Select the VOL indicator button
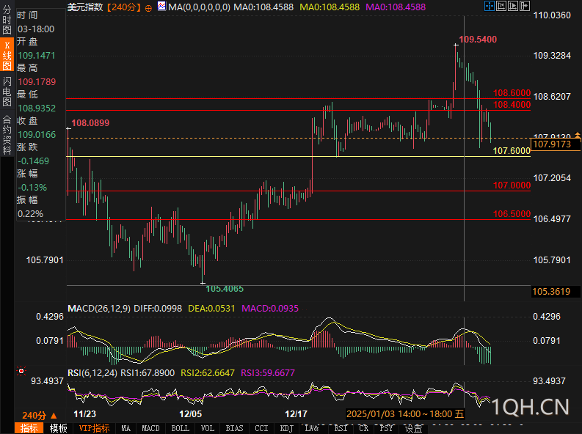582x434 pixels. 208,428
